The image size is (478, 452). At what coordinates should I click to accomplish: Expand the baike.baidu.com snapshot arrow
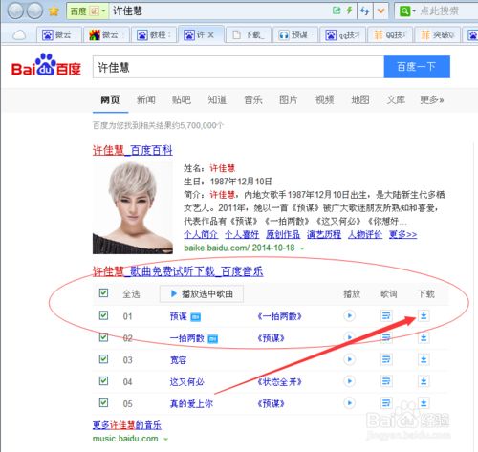pyautogui.click(x=302, y=248)
